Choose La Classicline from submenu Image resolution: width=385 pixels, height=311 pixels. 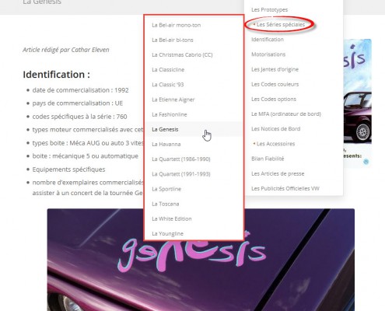point(168,70)
